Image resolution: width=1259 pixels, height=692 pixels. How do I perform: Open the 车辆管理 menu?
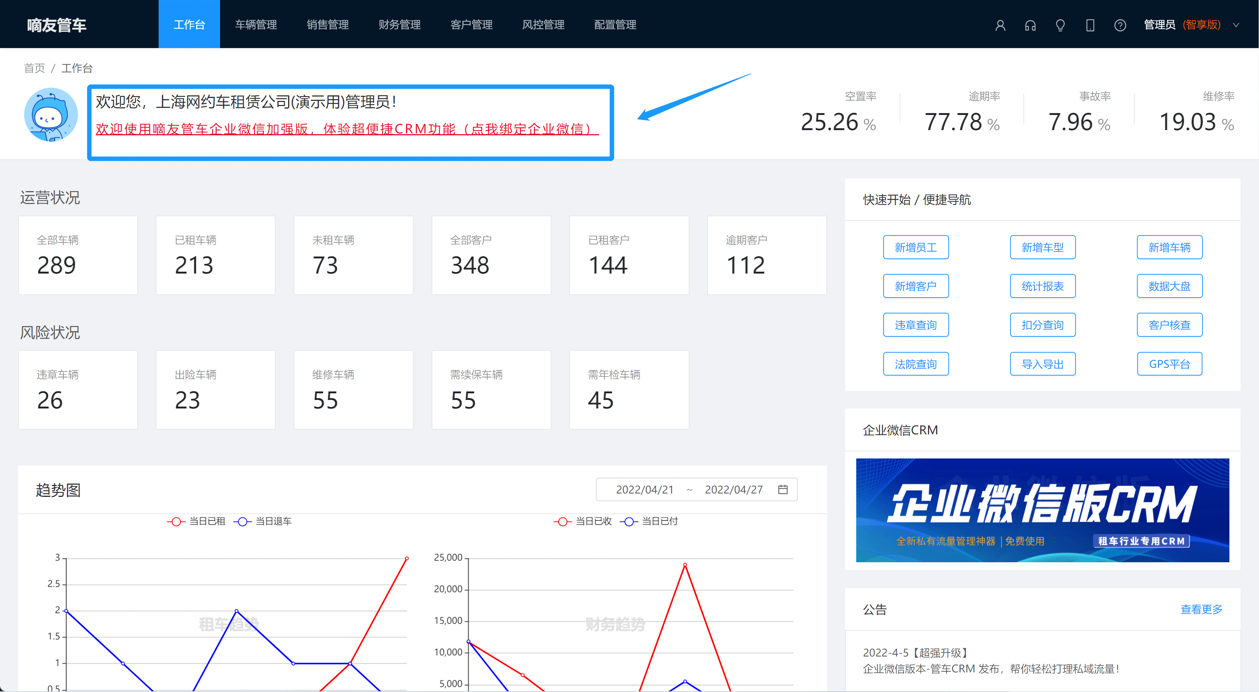click(x=256, y=24)
